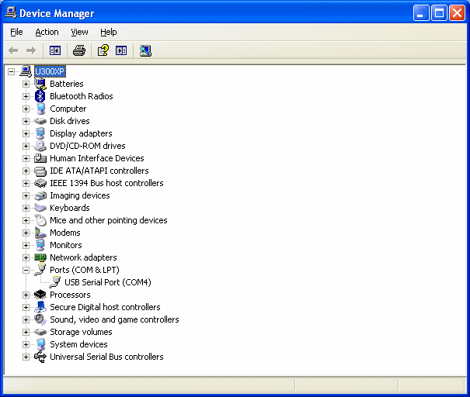Expand the Universal Serial Bus controllers node
The image size is (470, 397).
[26, 357]
